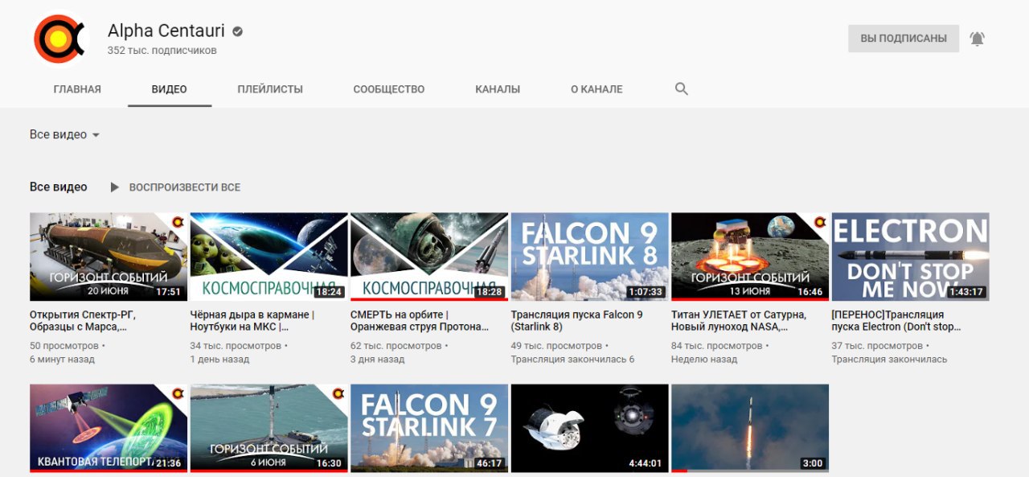
Task: Click title СМЕРТЬ на орбите
Action: [x=420, y=321]
